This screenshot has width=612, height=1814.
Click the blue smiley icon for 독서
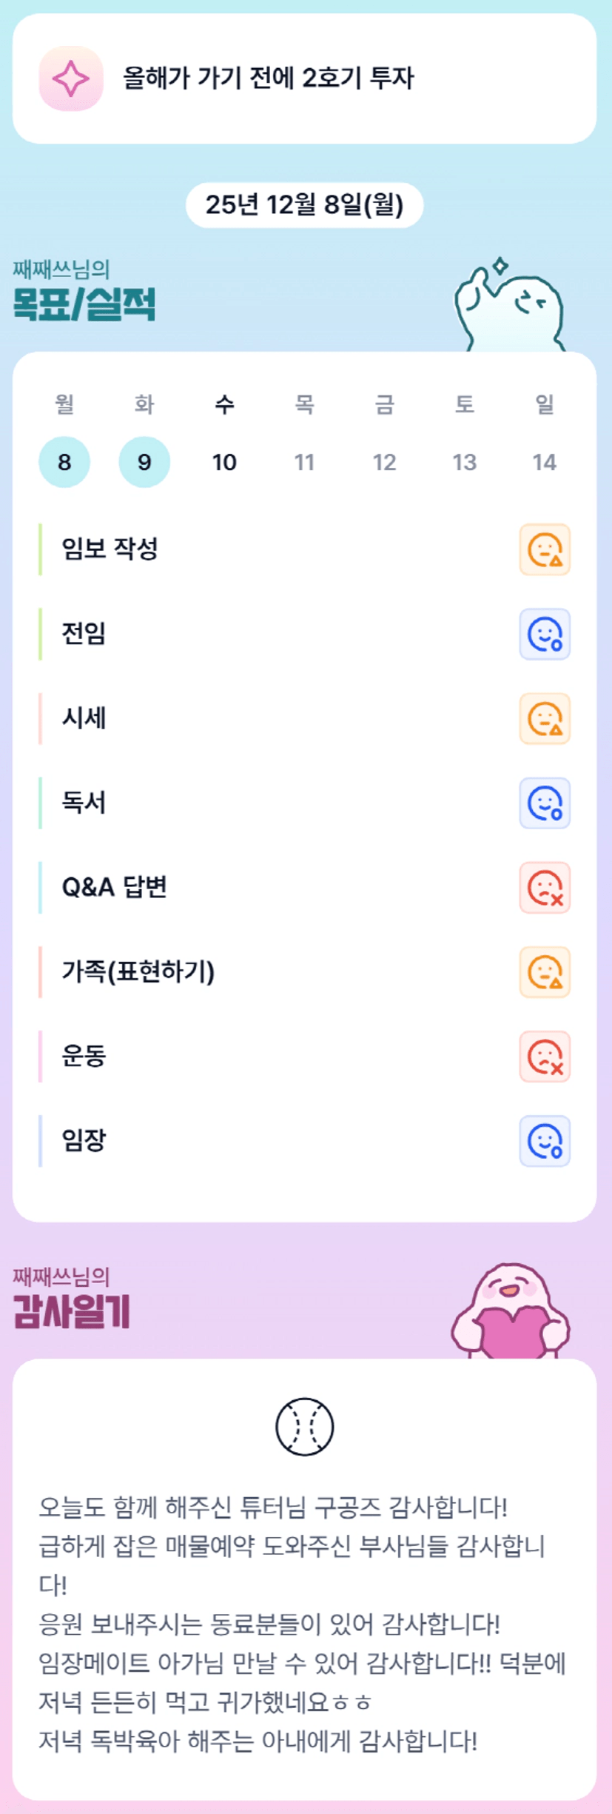point(545,803)
